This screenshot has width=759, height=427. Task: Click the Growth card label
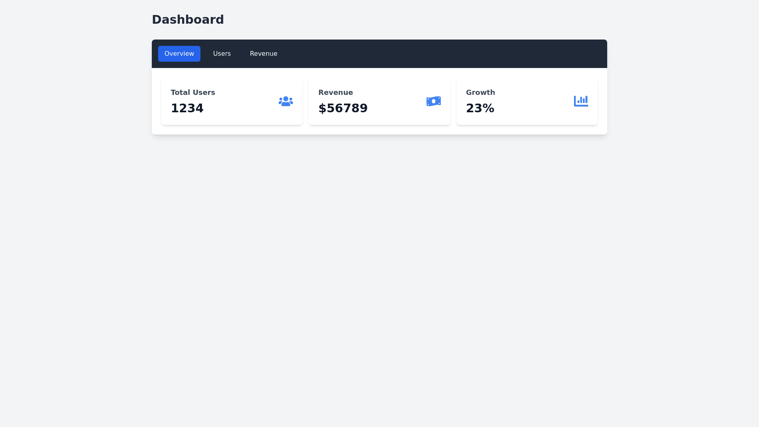pos(480,93)
